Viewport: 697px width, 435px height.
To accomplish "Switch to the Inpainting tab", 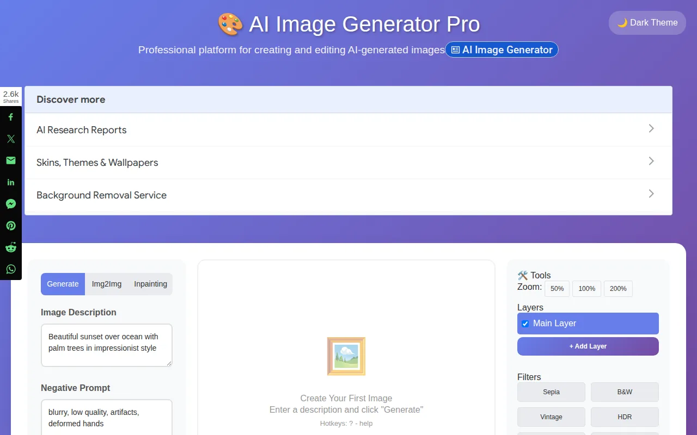I will 150,284.
